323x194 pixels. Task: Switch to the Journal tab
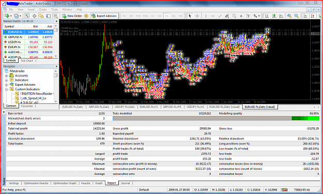(125, 183)
